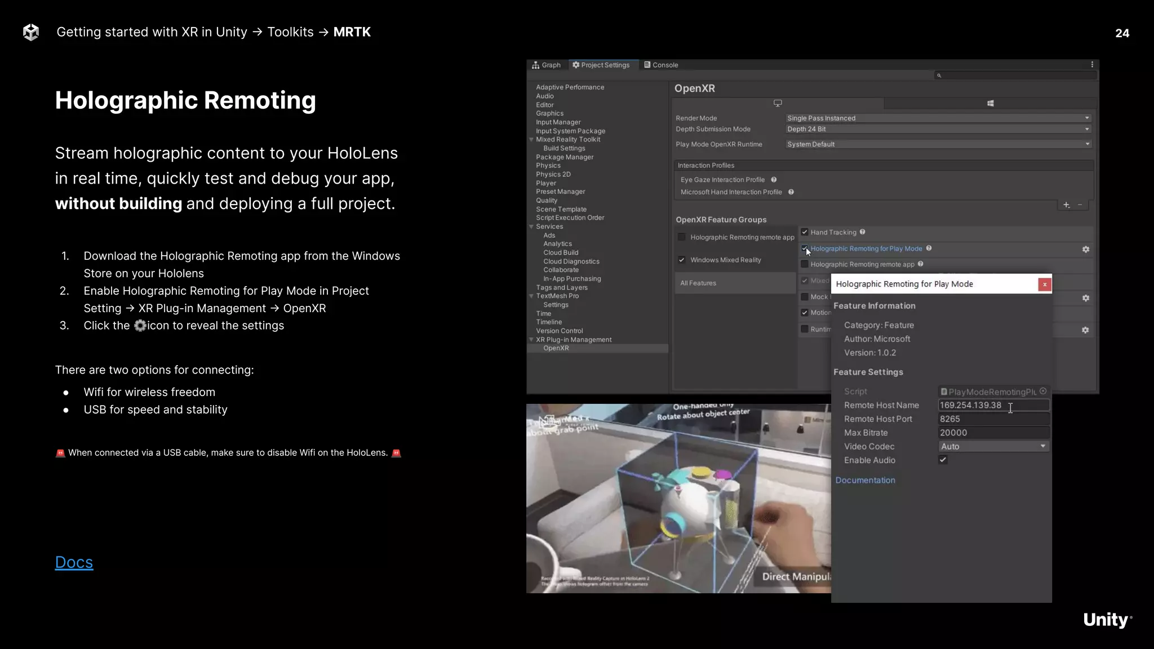Select Package Manager settings category
This screenshot has height=649, width=1154.
click(565, 157)
